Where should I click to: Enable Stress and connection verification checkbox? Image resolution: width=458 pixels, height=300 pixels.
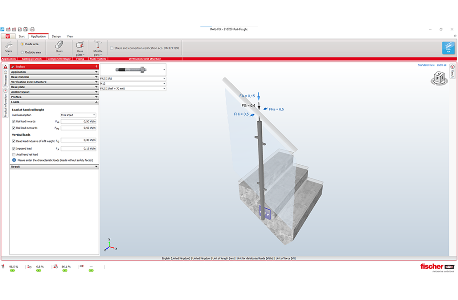click(112, 48)
